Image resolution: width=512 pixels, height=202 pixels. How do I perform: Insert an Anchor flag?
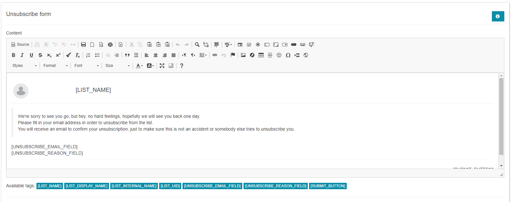[x=233, y=55]
